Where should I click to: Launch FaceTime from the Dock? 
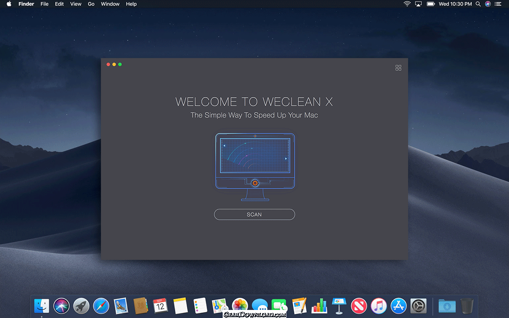pyautogui.click(x=279, y=305)
